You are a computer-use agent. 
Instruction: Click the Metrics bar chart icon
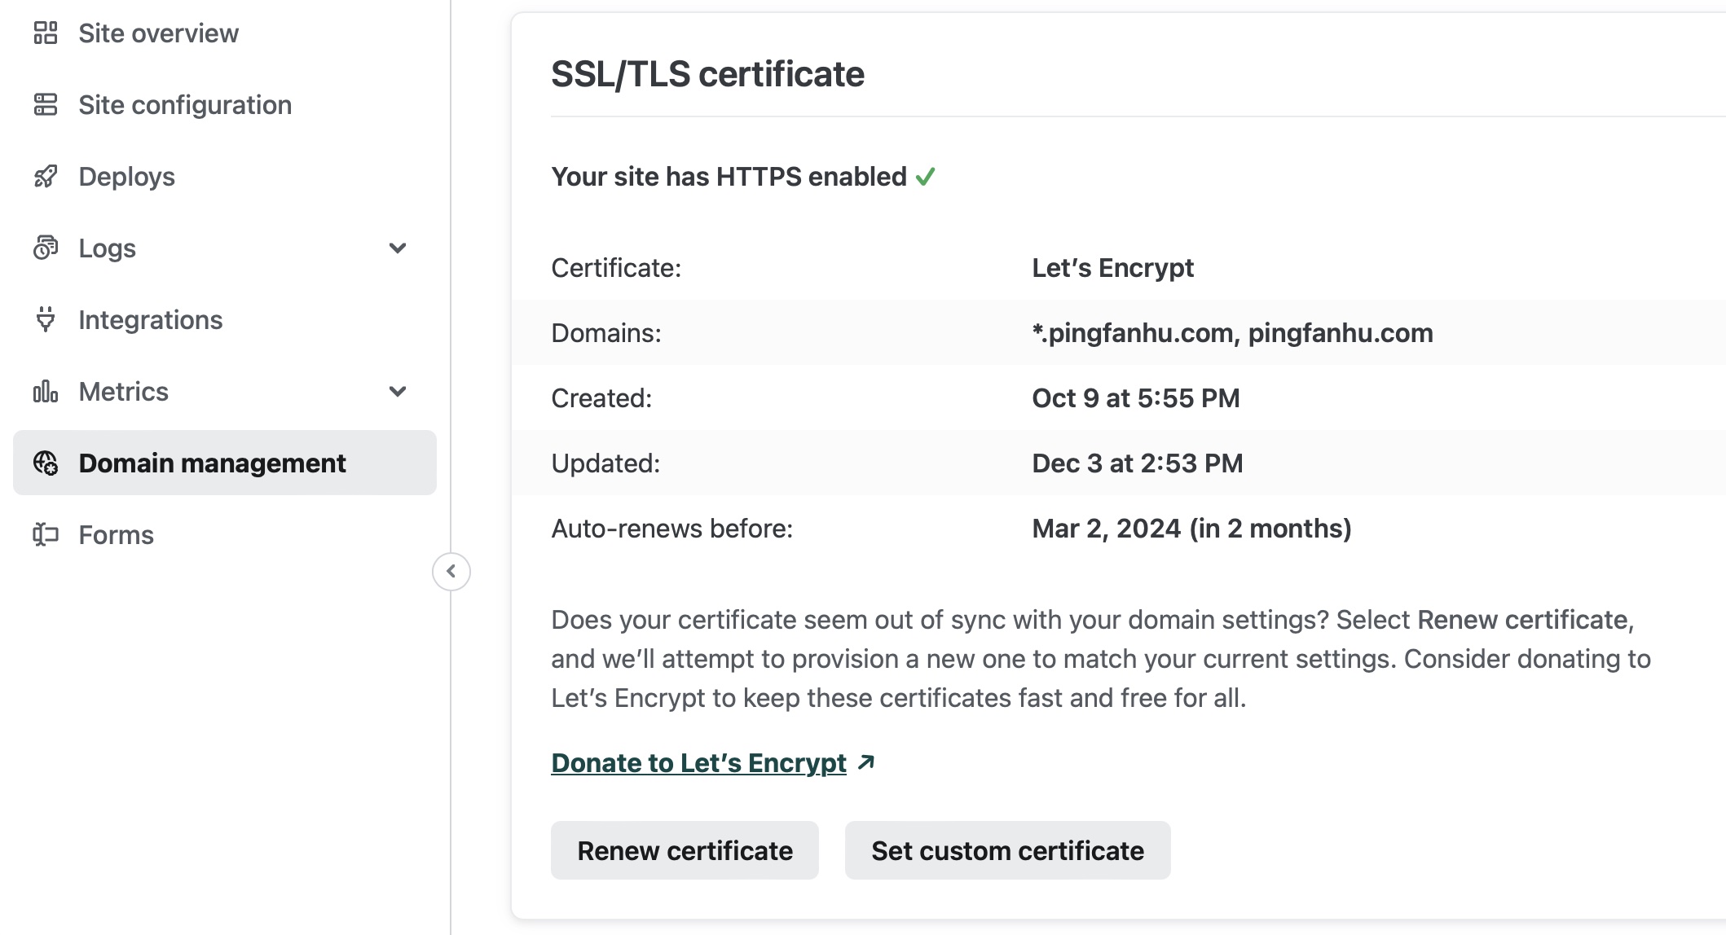tap(46, 392)
